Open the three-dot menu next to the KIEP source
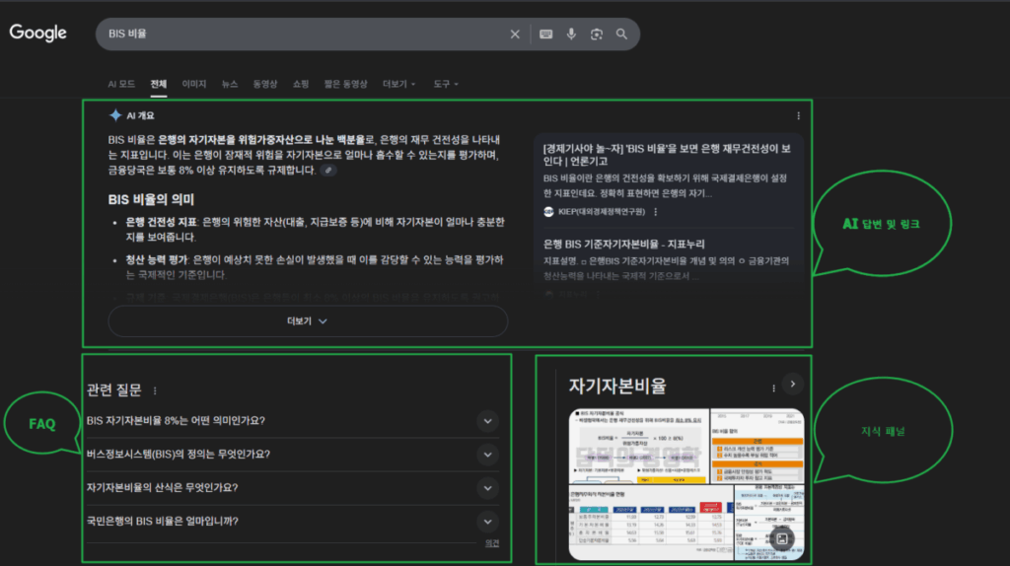The height and width of the screenshot is (566, 1010). (x=656, y=212)
